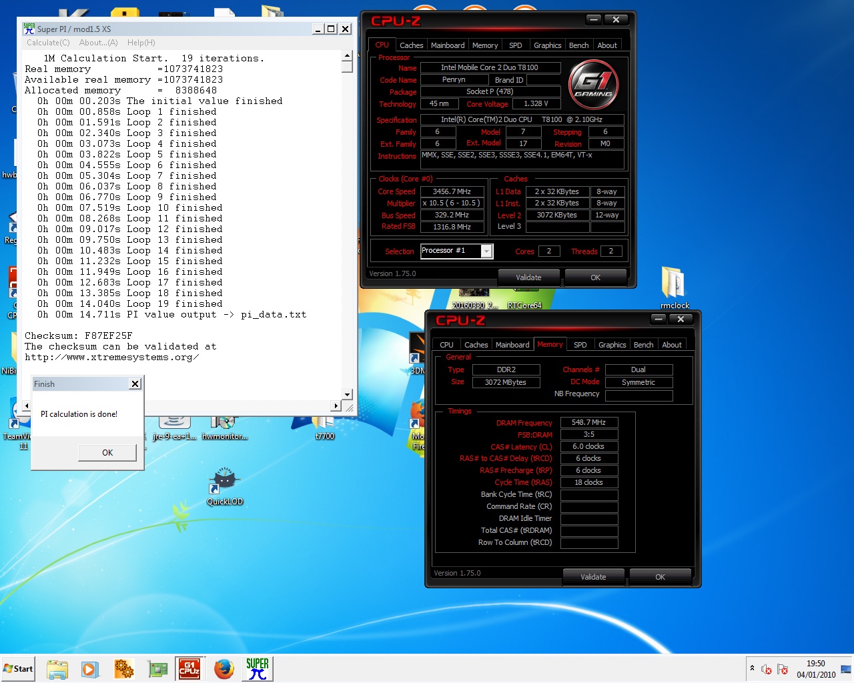Screen dimensions: 854x683
Task: Click the DRAM Frequency value 548.7 MHz
Action: coord(589,422)
